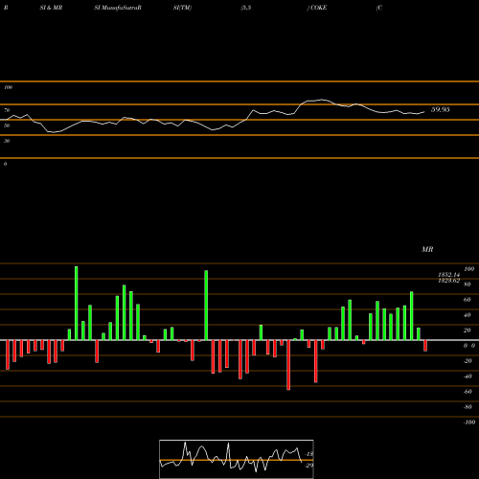Click the MR panel title label
479x479 pixels.
click(x=427, y=249)
